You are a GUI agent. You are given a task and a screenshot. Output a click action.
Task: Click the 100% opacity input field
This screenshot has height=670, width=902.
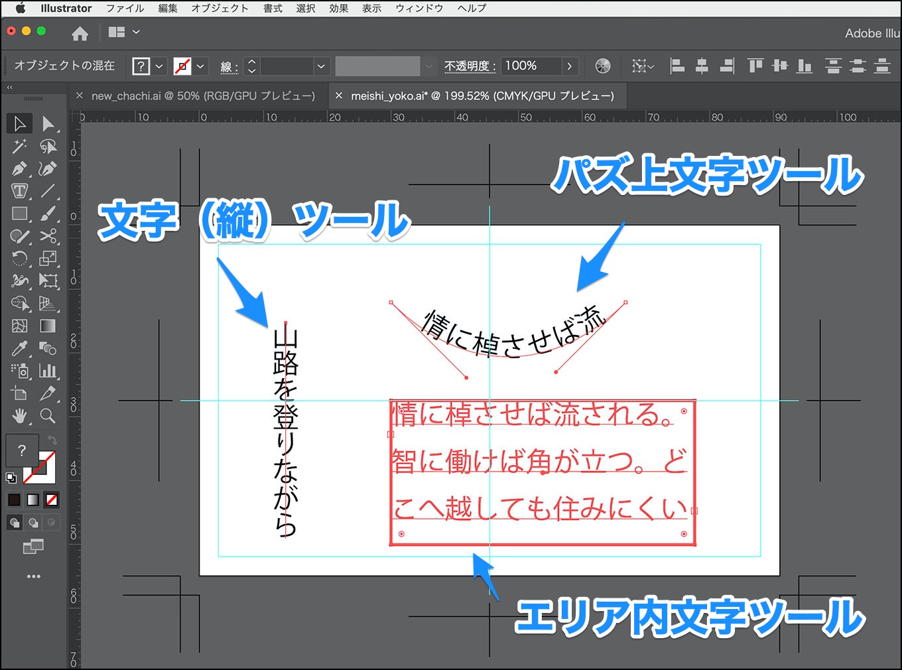tap(531, 66)
